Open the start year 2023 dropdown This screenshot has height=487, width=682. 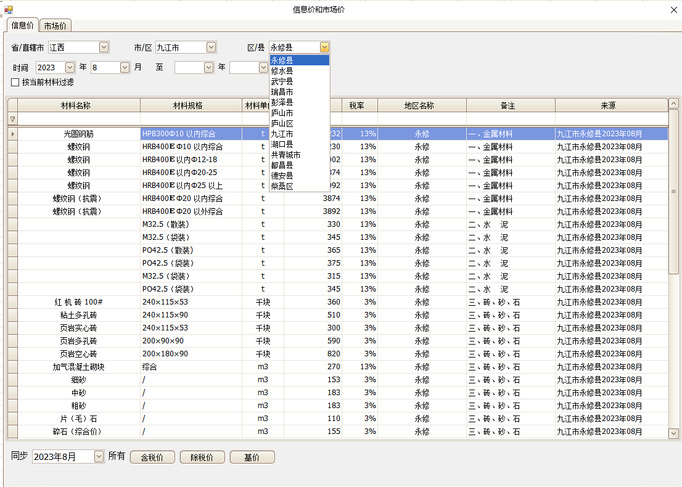coord(70,67)
